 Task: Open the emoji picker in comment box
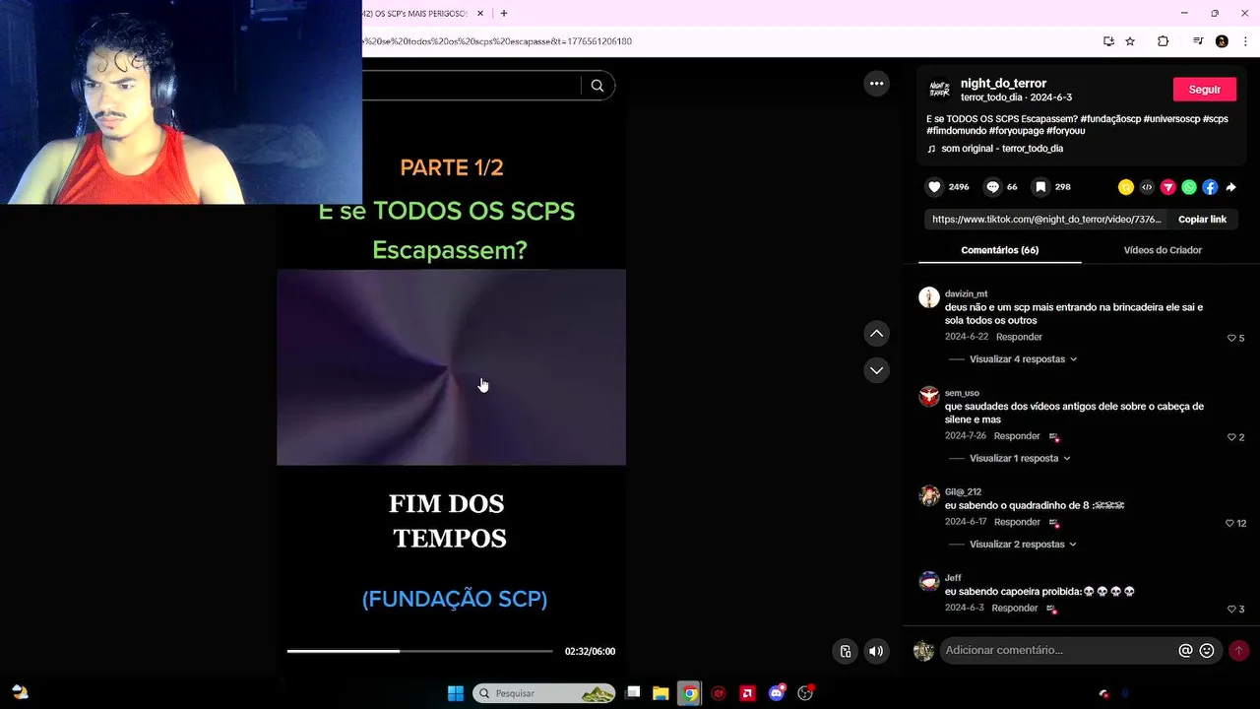click(1207, 650)
